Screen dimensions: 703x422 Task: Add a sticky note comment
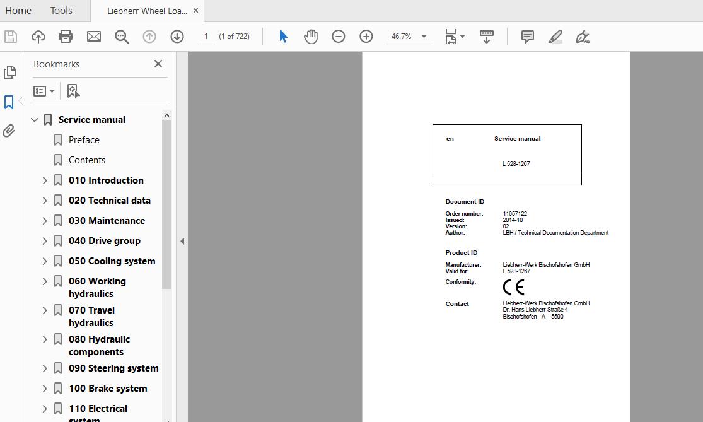pos(528,37)
